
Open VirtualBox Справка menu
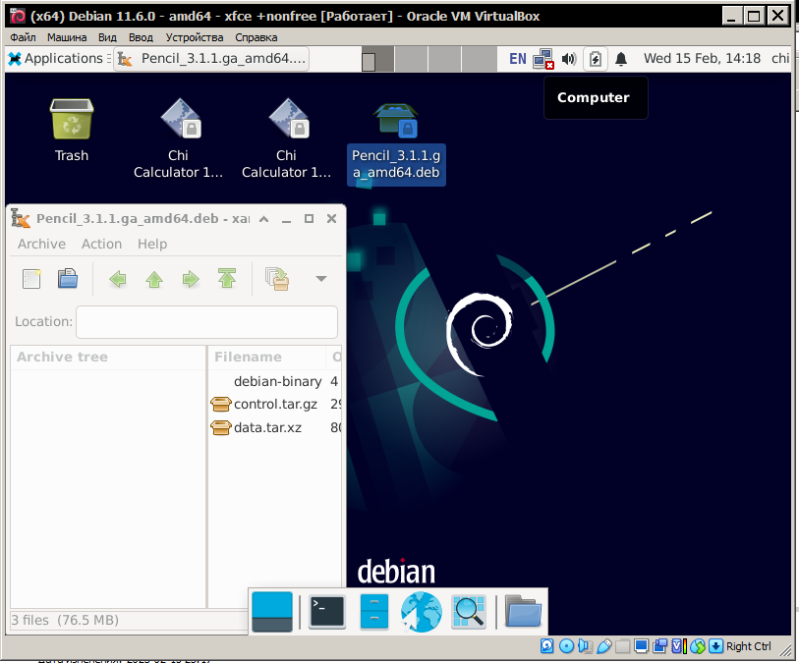[x=257, y=37]
